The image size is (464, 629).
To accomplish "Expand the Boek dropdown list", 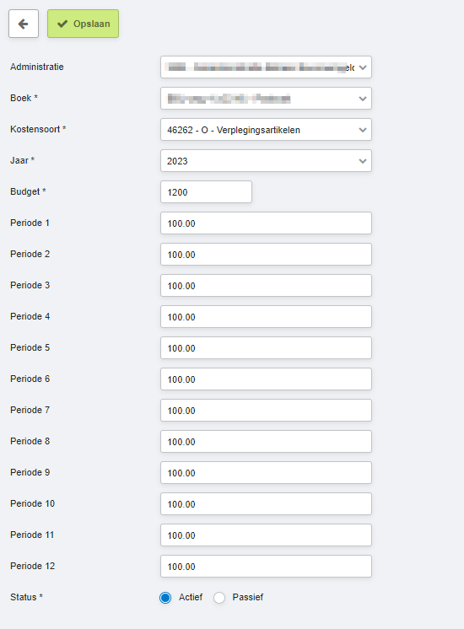I will coord(266,99).
